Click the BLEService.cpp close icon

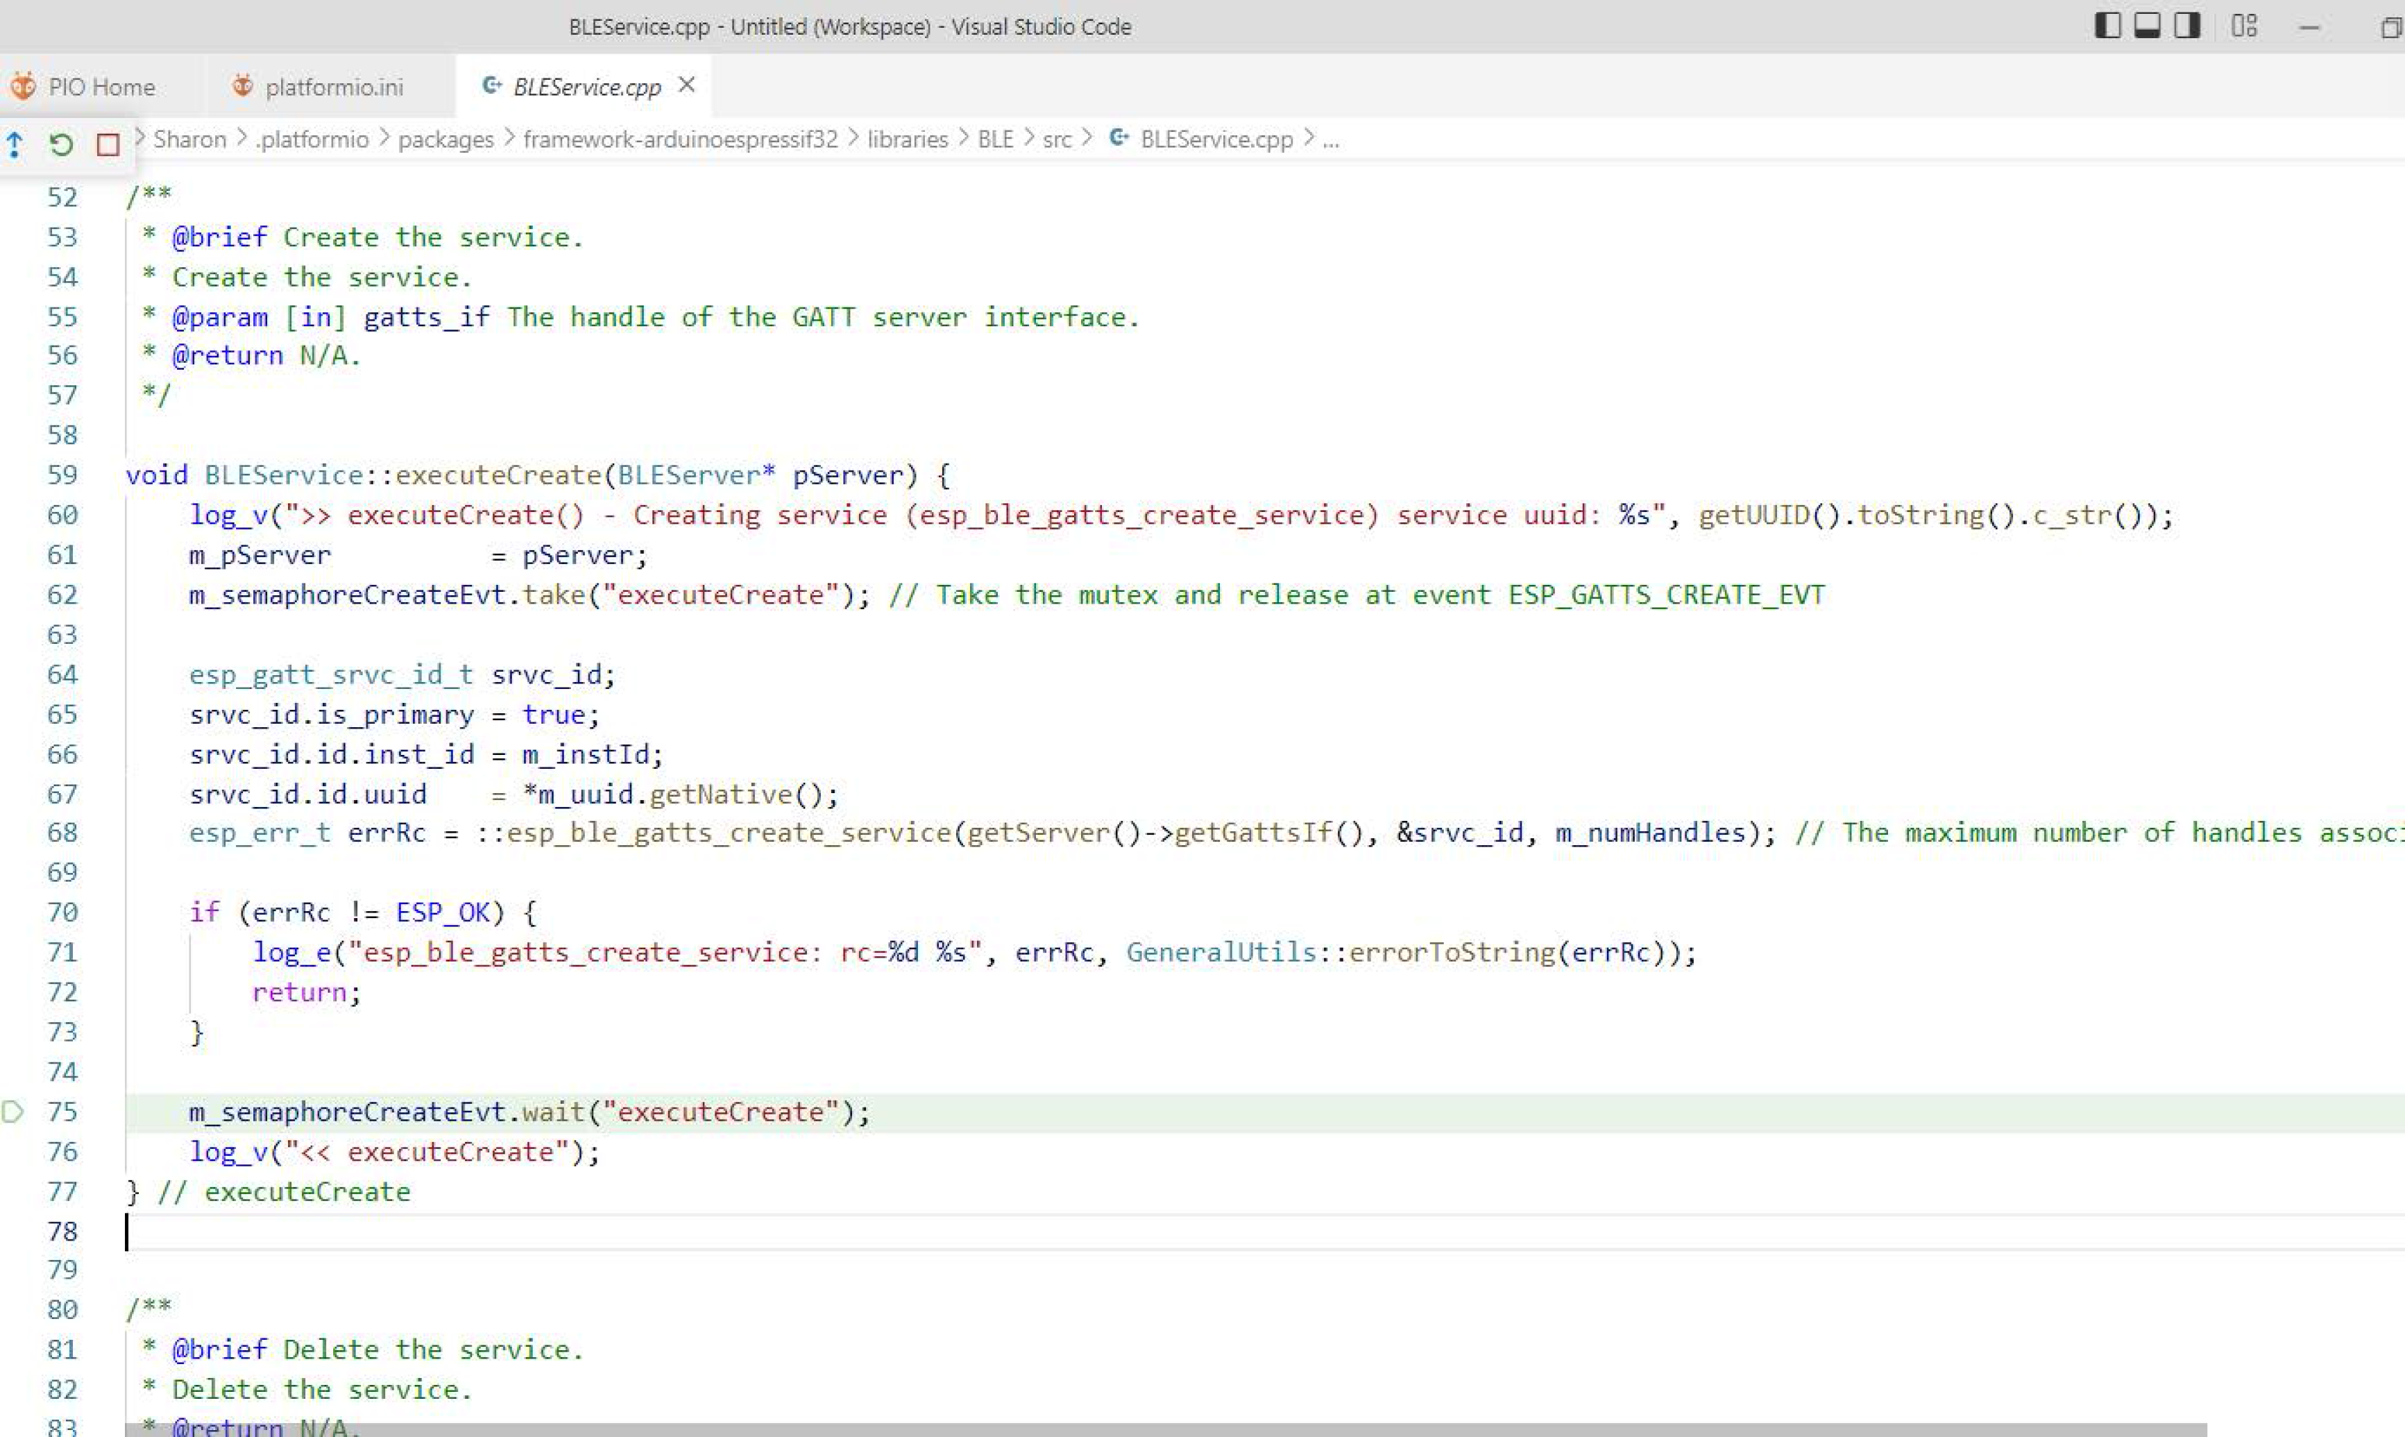[x=686, y=85]
